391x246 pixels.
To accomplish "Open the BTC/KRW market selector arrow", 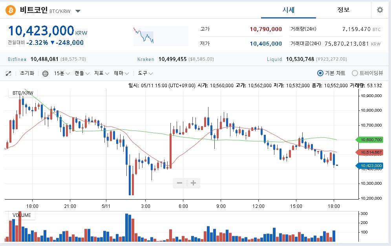I will (x=78, y=11).
